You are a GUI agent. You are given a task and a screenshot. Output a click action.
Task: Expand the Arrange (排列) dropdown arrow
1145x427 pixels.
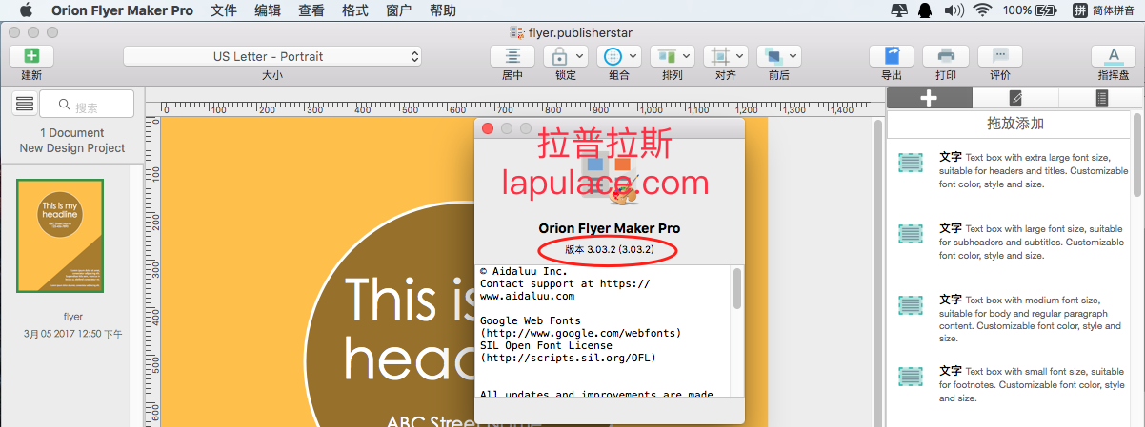687,56
